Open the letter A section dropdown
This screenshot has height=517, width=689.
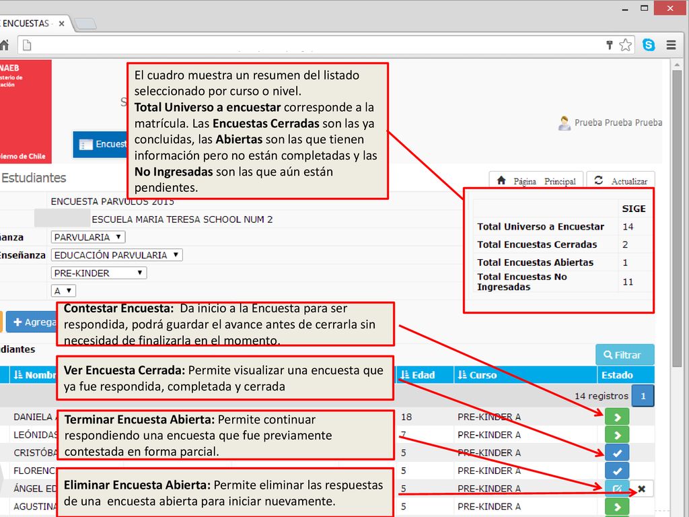63,291
